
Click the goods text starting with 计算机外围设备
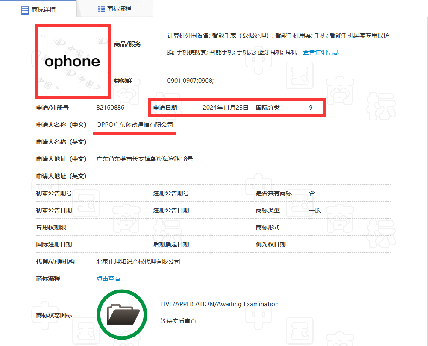pyautogui.click(x=278, y=44)
